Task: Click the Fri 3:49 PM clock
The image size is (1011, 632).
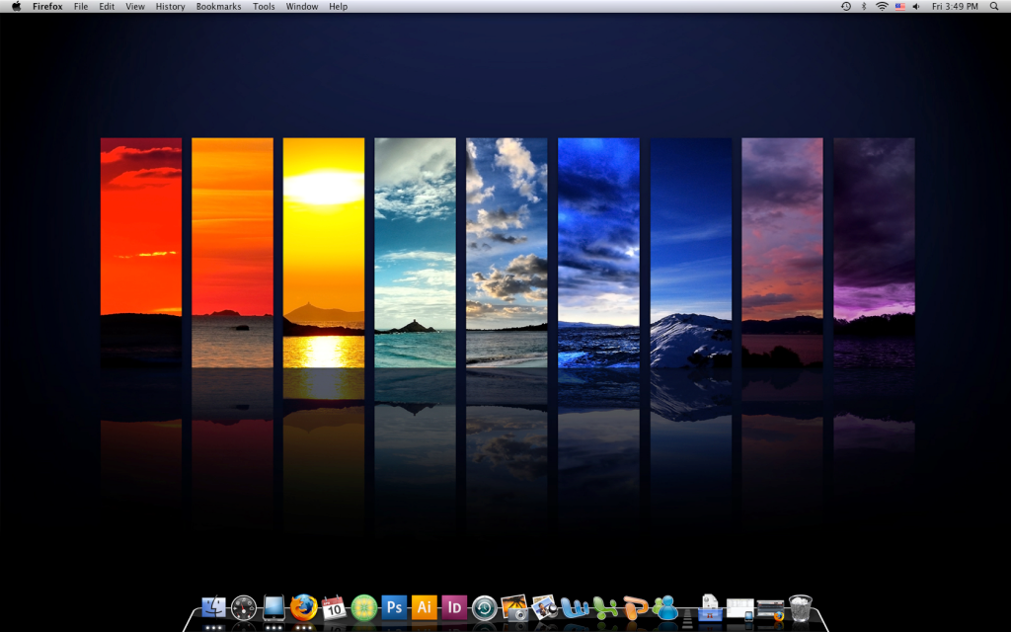Action: pos(956,7)
